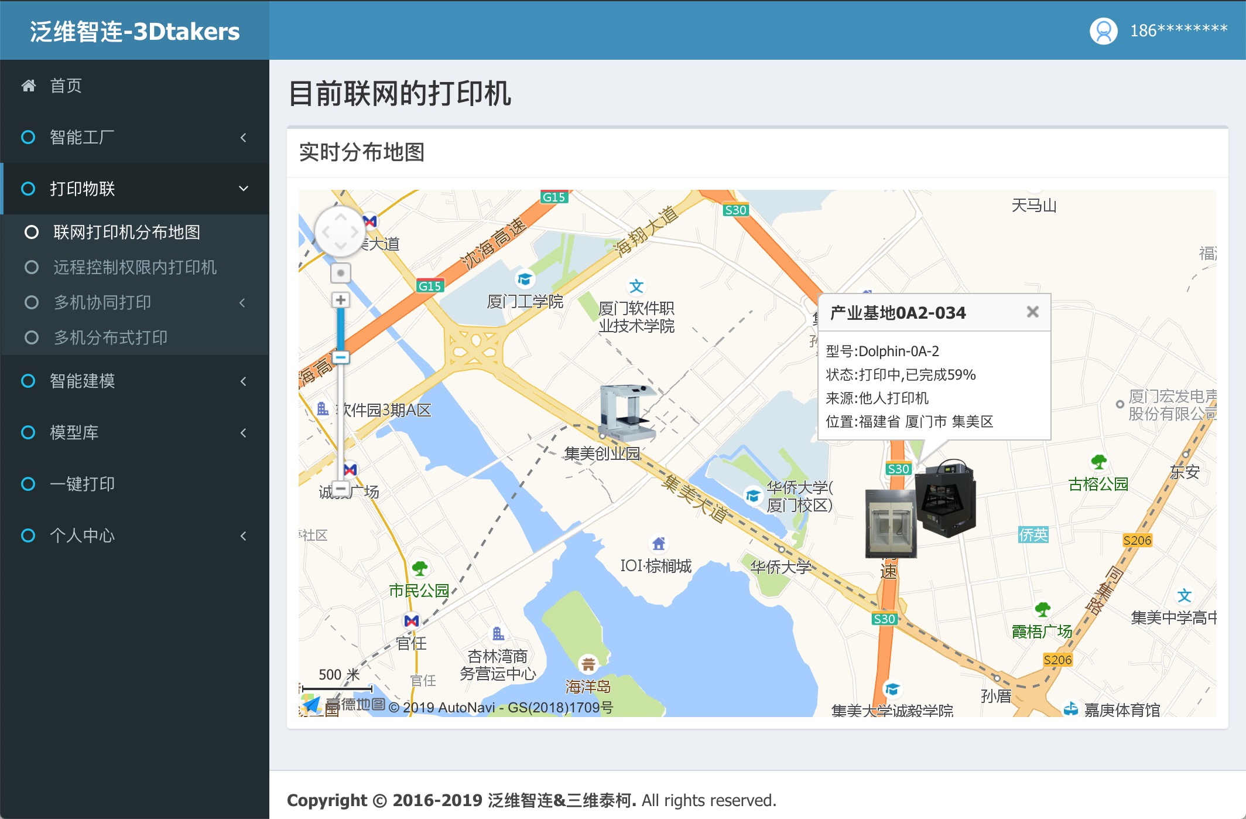Open the user avatar icon in the header

click(x=1103, y=30)
